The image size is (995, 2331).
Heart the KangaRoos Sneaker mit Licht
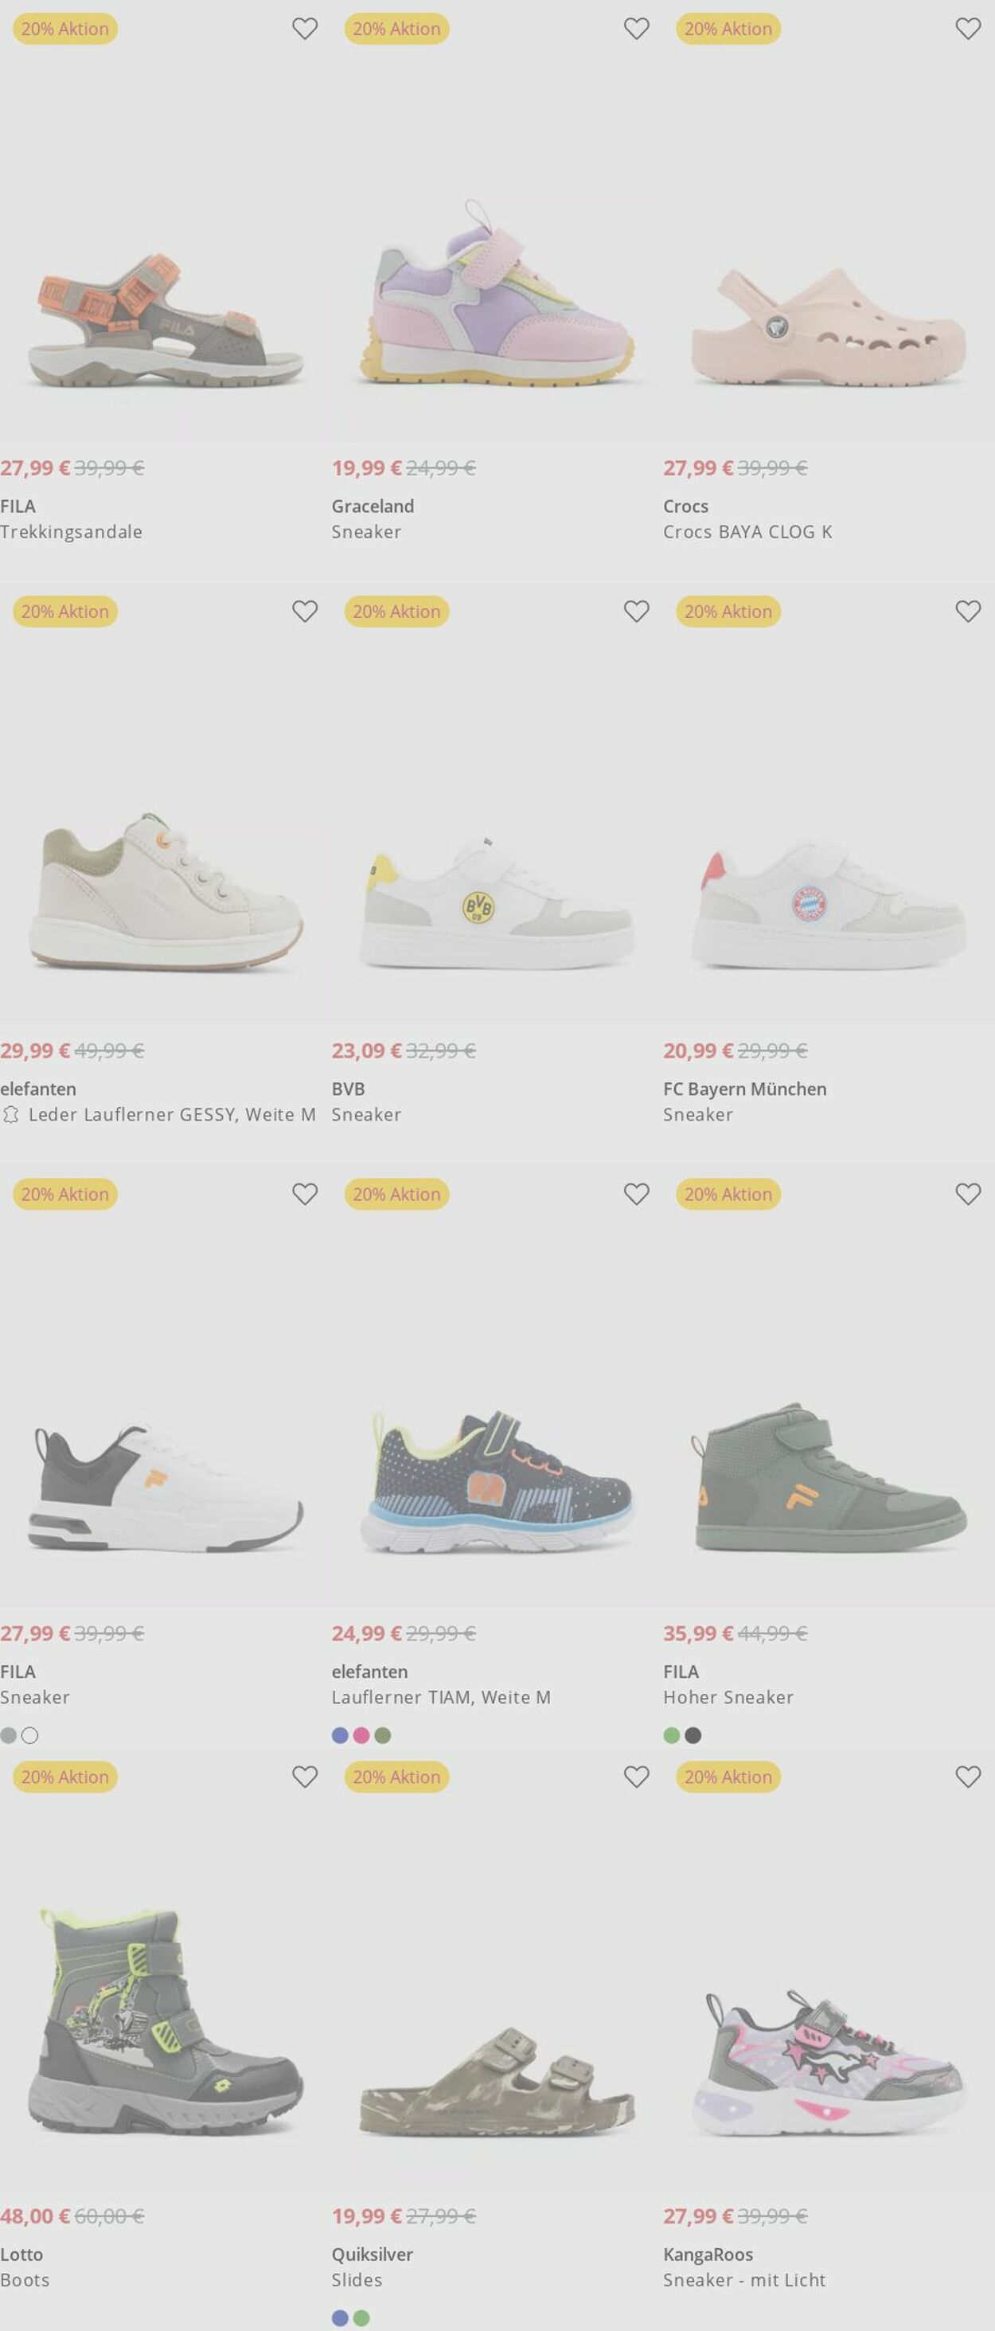click(968, 1778)
